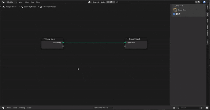
Task: Choose Set New Selection mode icon
Action: (174, 14)
